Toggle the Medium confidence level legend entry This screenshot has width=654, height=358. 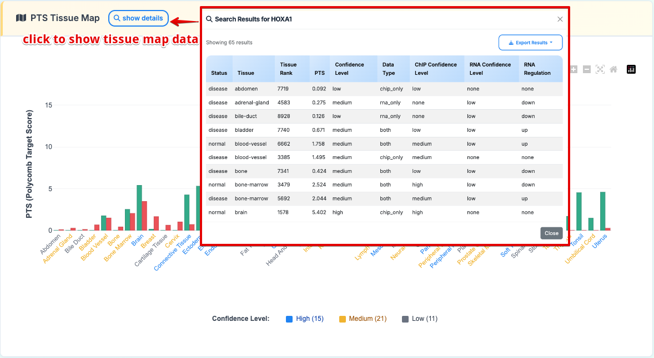click(x=362, y=319)
